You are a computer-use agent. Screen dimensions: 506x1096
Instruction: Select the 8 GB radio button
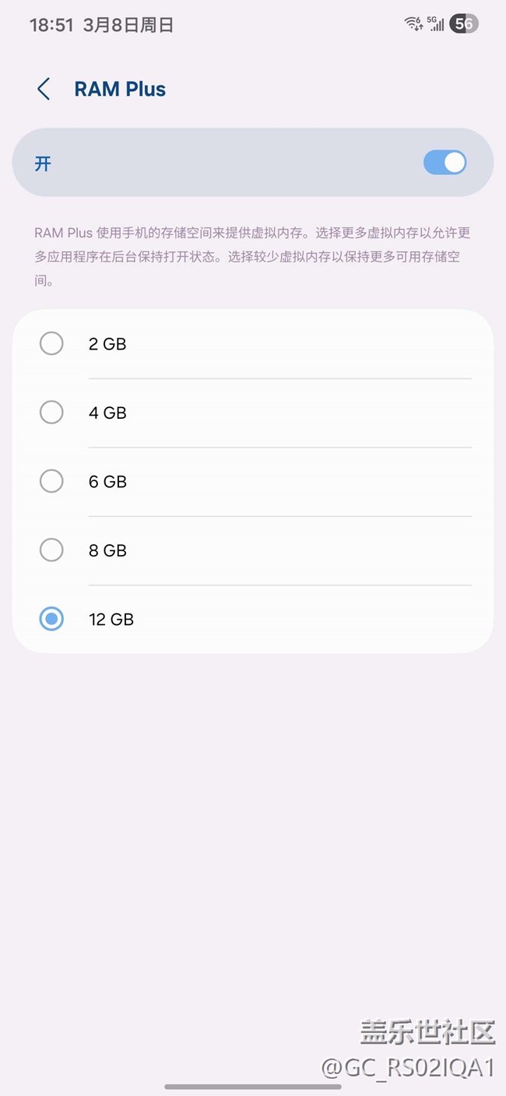[51, 550]
